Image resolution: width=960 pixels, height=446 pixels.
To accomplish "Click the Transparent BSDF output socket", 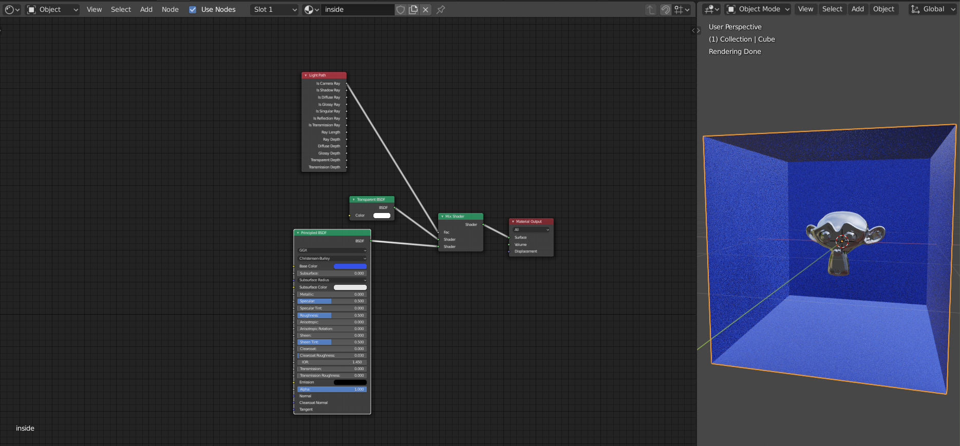I will [394, 208].
